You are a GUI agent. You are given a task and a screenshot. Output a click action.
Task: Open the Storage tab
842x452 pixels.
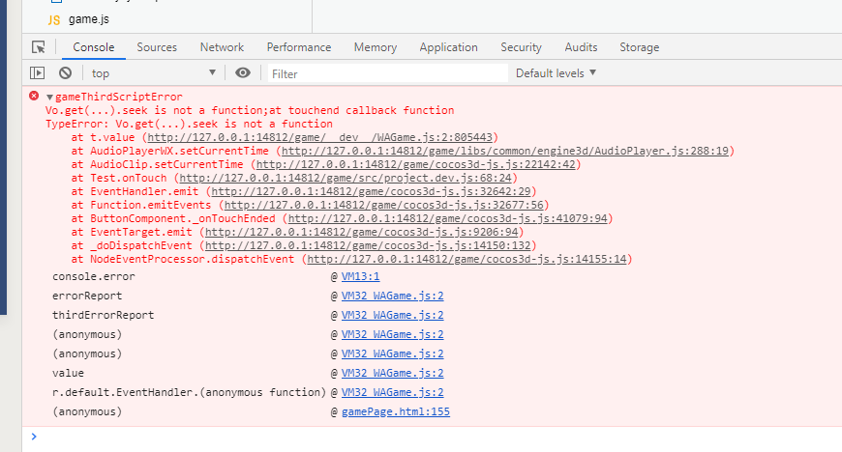pyautogui.click(x=639, y=47)
